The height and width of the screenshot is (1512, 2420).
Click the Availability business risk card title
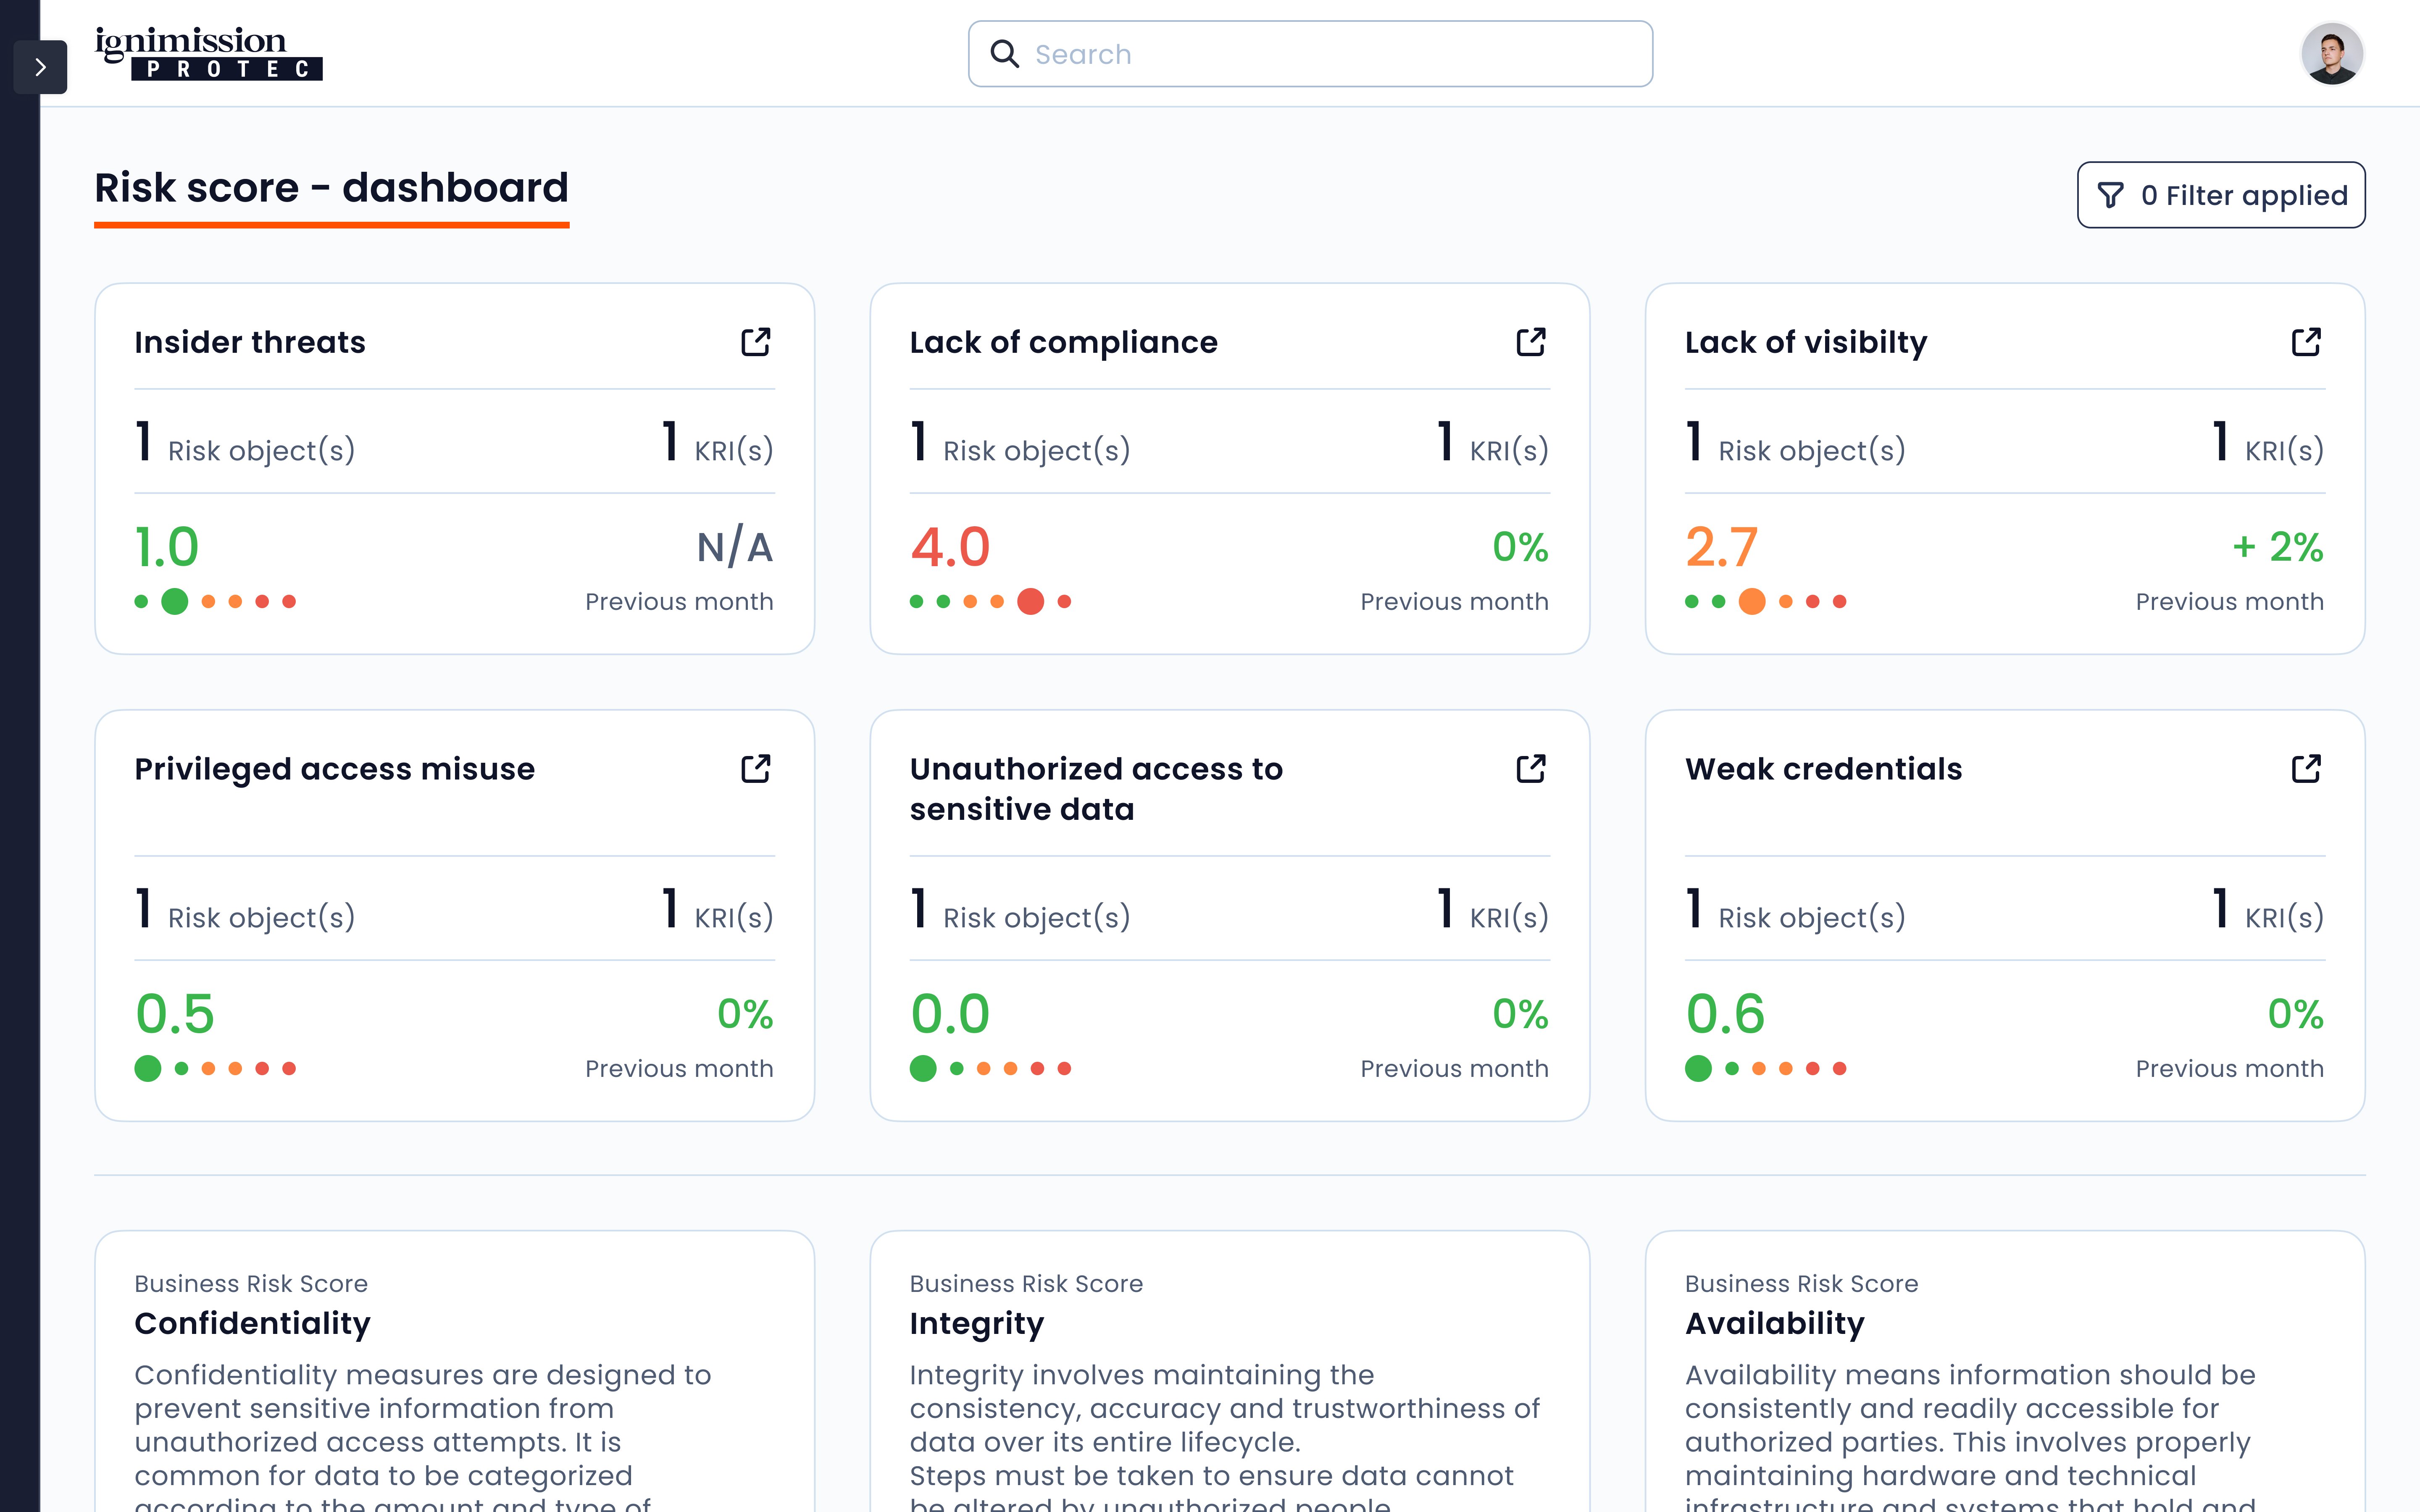click(1774, 1323)
